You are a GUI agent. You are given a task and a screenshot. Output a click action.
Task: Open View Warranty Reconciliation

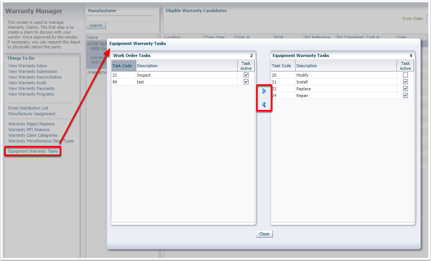click(35, 77)
